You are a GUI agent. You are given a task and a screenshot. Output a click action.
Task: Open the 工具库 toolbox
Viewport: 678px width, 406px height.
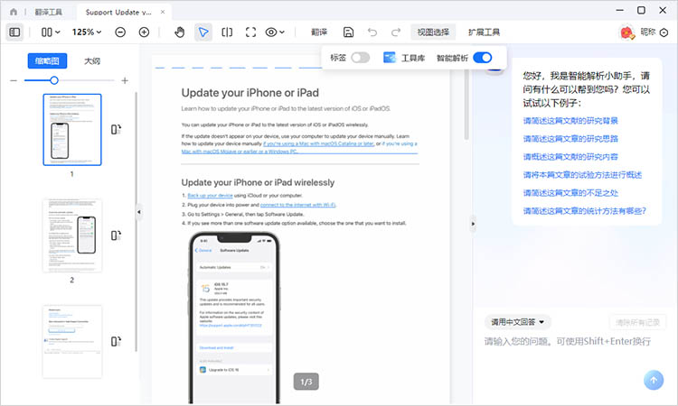pyautogui.click(x=404, y=58)
